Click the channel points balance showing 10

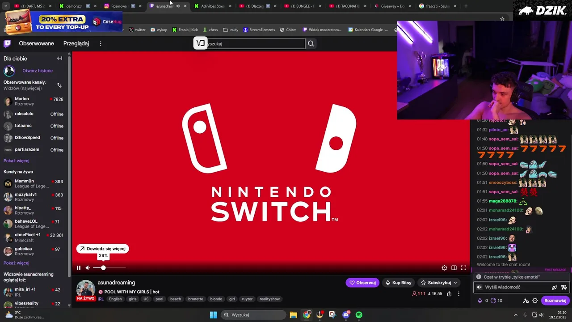(497, 301)
